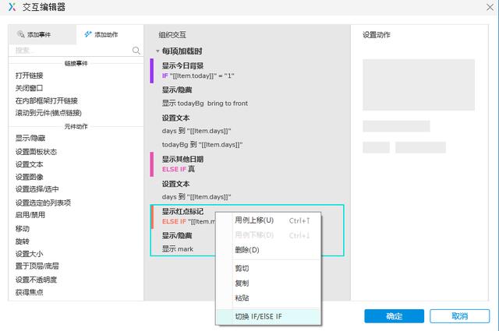Image resolution: width=499 pixels, height=331 pixels.
Task: Select 显示/隐藏 in the action list
Action: tap(30, 138)
